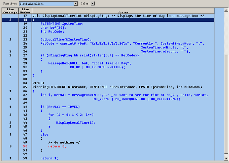This screenshot has height=163, width=229.
Task: Click 'char buf[30];' source line
Action: point(53,28)
